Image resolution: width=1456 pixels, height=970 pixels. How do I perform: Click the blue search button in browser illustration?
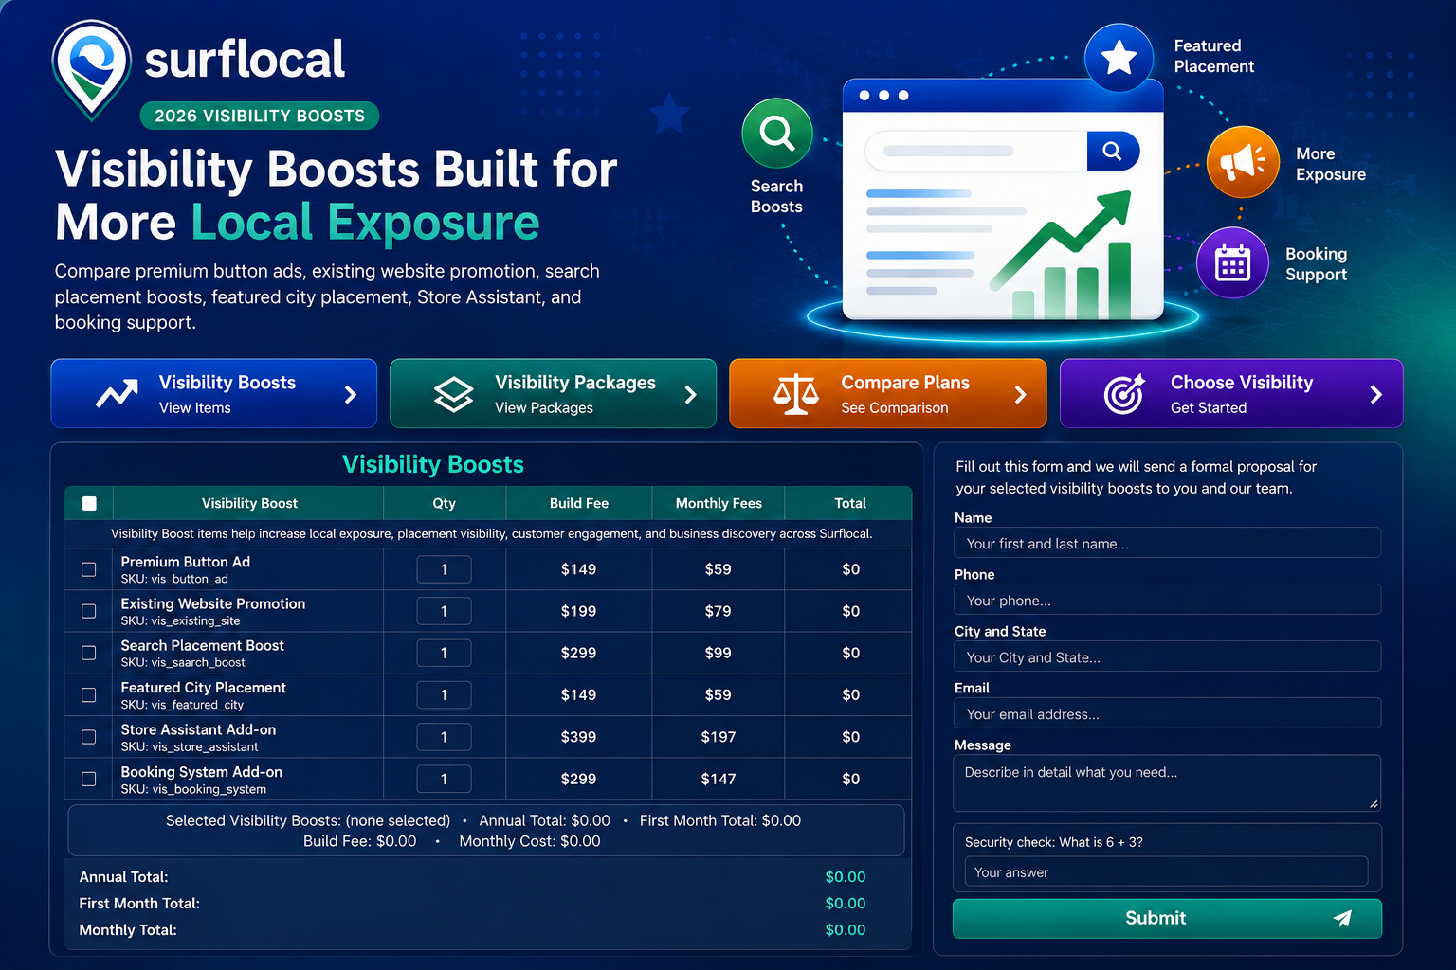tap(1113, 151)
